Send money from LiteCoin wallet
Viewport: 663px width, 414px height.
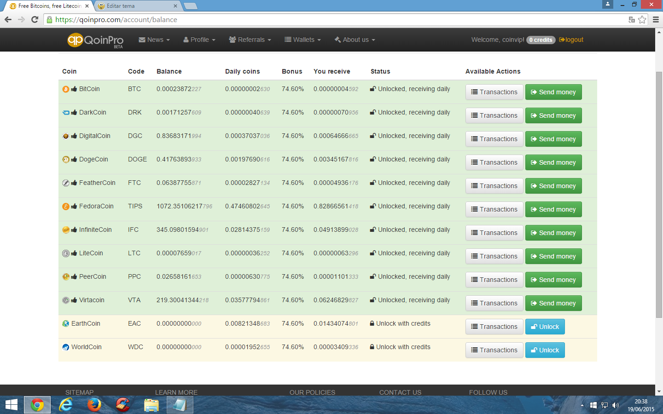click(x=553, y=256)
